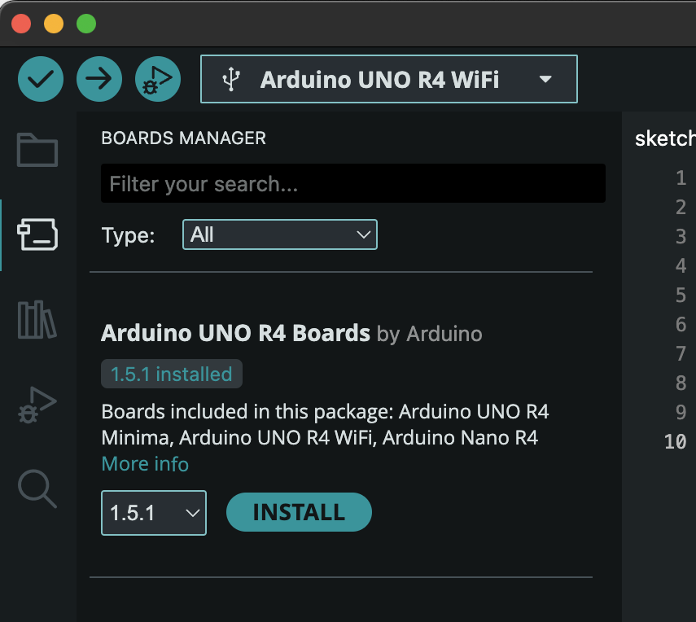Click the INSTALL button for UNO R4 Boards

coord(299,512)
